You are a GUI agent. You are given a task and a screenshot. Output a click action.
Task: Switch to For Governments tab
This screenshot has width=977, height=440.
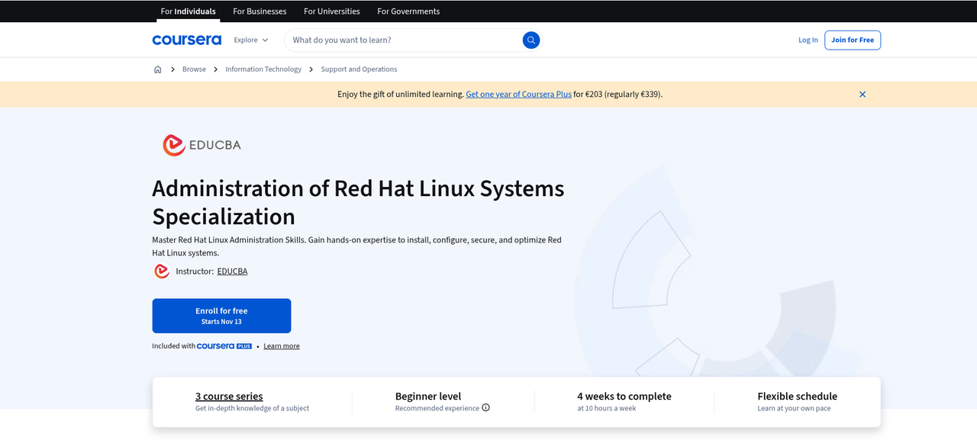tap(408, 11)
